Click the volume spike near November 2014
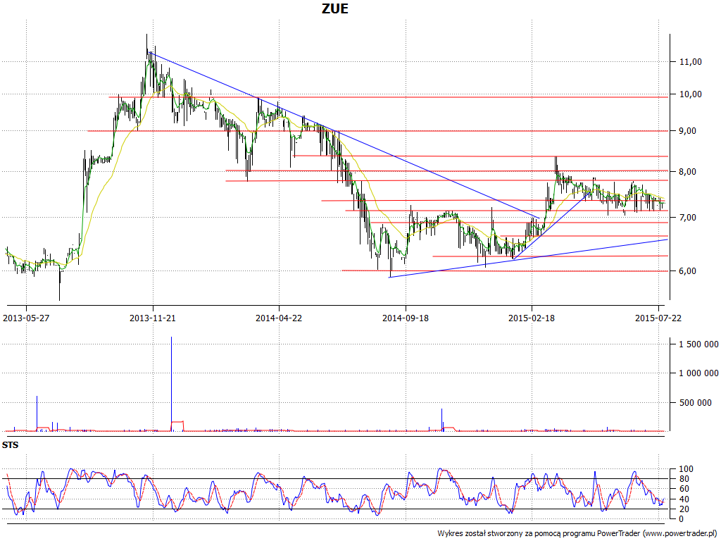Image resolution: width=721 pixels, height=541 pixels. 442,420
